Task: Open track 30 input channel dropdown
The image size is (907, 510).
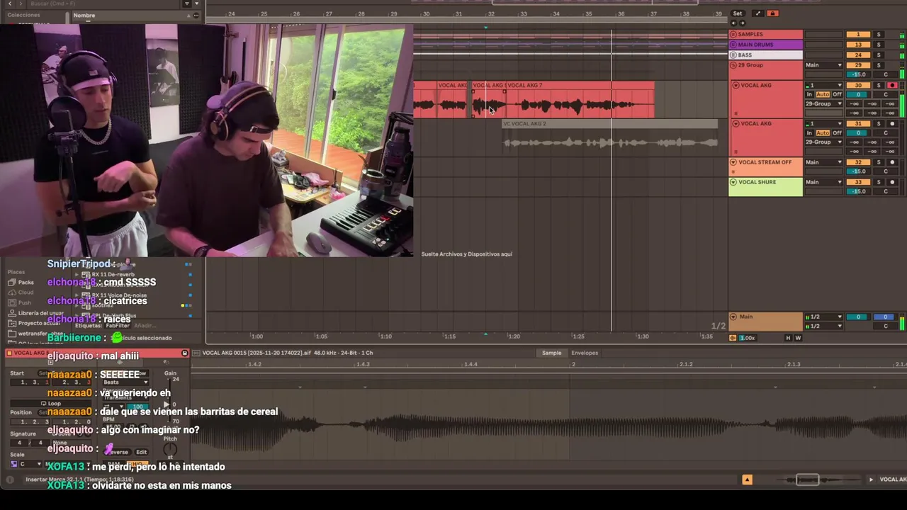Action: 823,85
